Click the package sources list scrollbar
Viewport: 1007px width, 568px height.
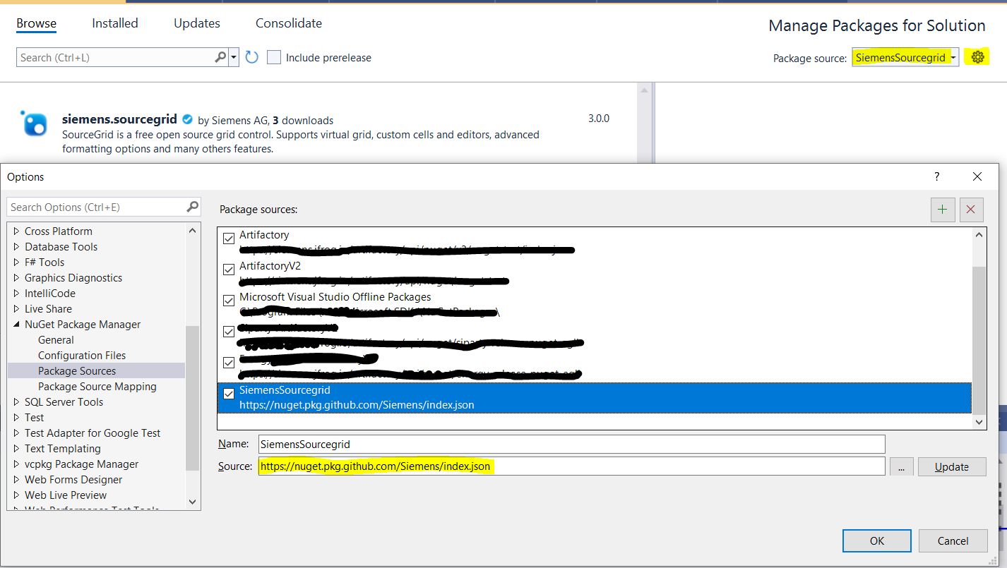(x=979, y=340)
